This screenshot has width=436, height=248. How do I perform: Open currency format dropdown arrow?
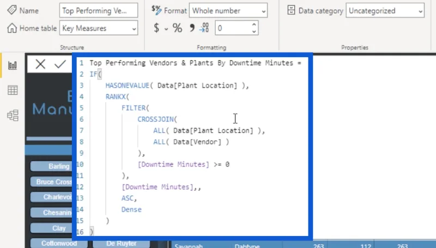pos(166,29)
